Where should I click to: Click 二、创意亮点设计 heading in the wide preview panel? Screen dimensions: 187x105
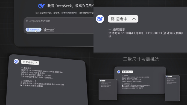click(126, 84)
